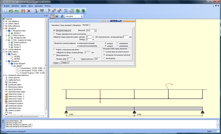This screenshot has height=134, width=221.
Task: Switch to the Geometria tab
Action: (55, 25)
